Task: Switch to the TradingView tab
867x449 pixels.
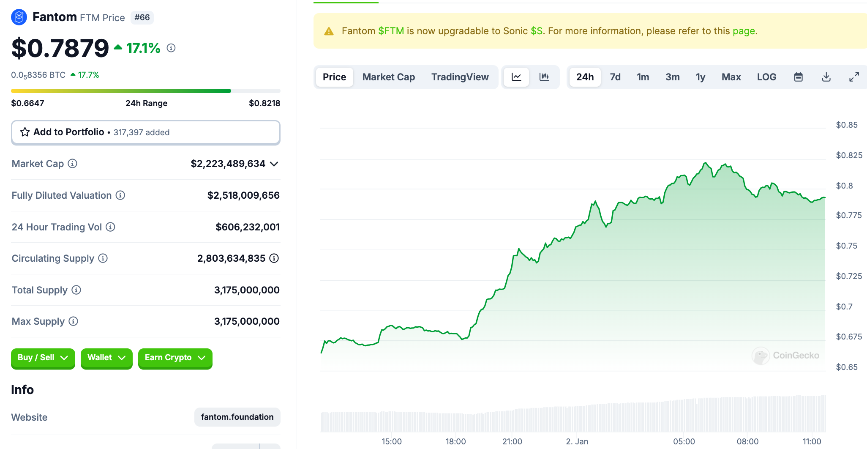Action: tap(460, 77)
